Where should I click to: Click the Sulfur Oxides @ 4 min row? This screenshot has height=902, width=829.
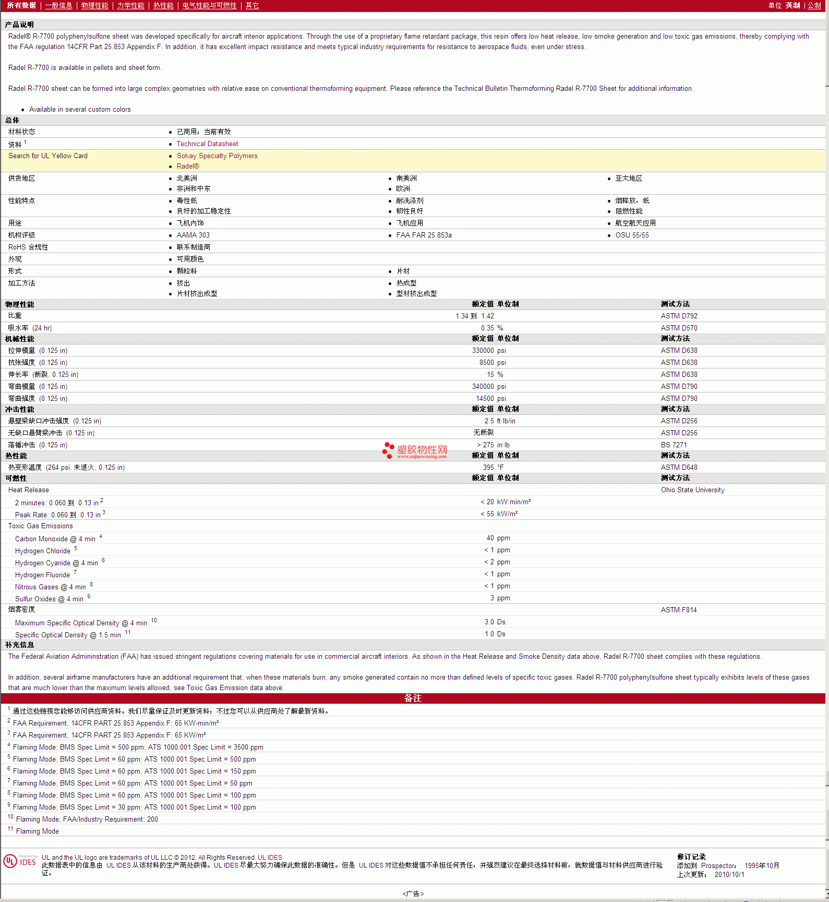point(413,598)
